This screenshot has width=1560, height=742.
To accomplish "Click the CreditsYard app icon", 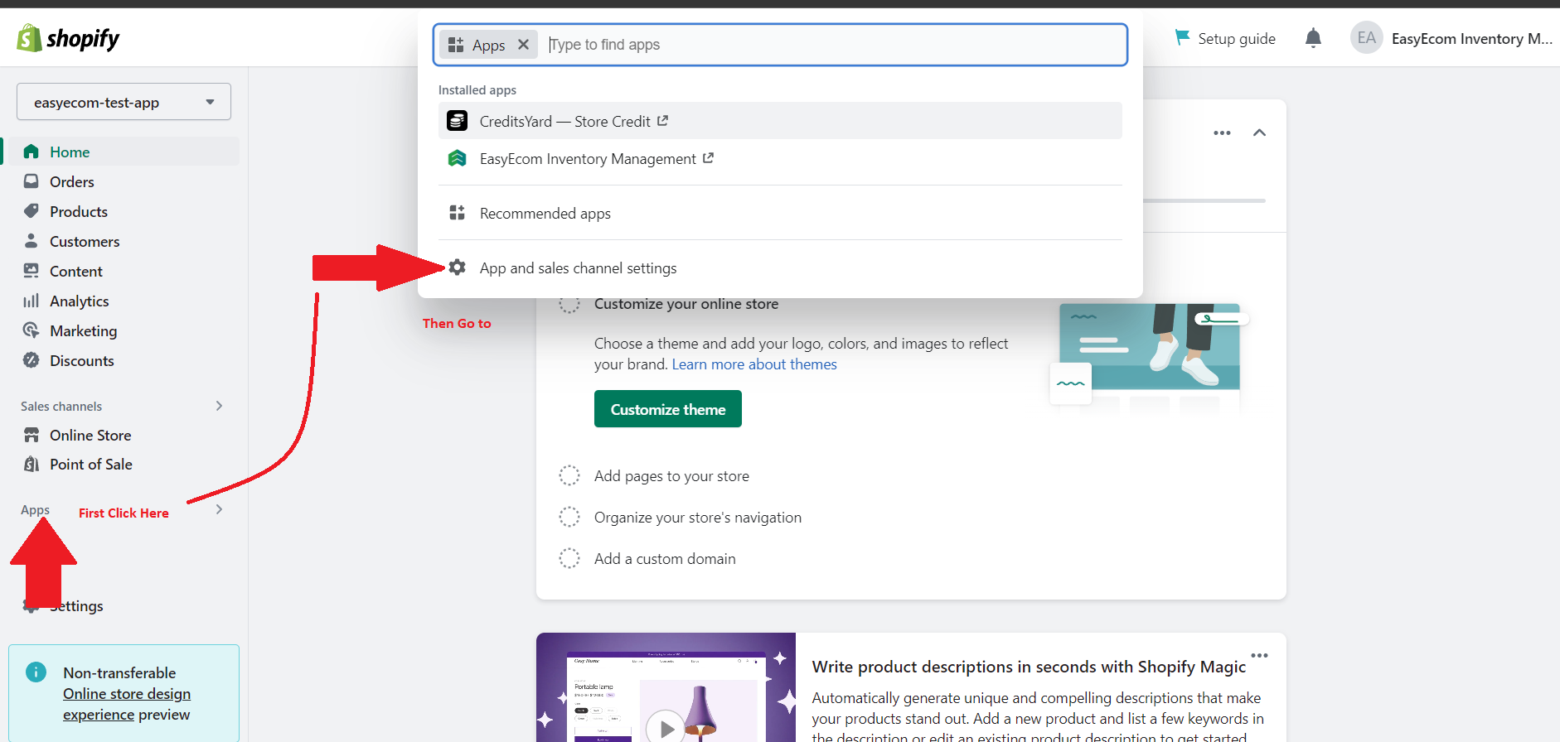I will [x=457, y=121].
